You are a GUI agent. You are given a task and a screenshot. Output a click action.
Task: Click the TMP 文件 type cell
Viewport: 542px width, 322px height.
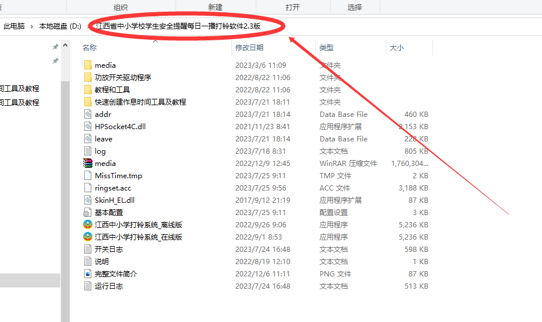(x=335, y=175)
